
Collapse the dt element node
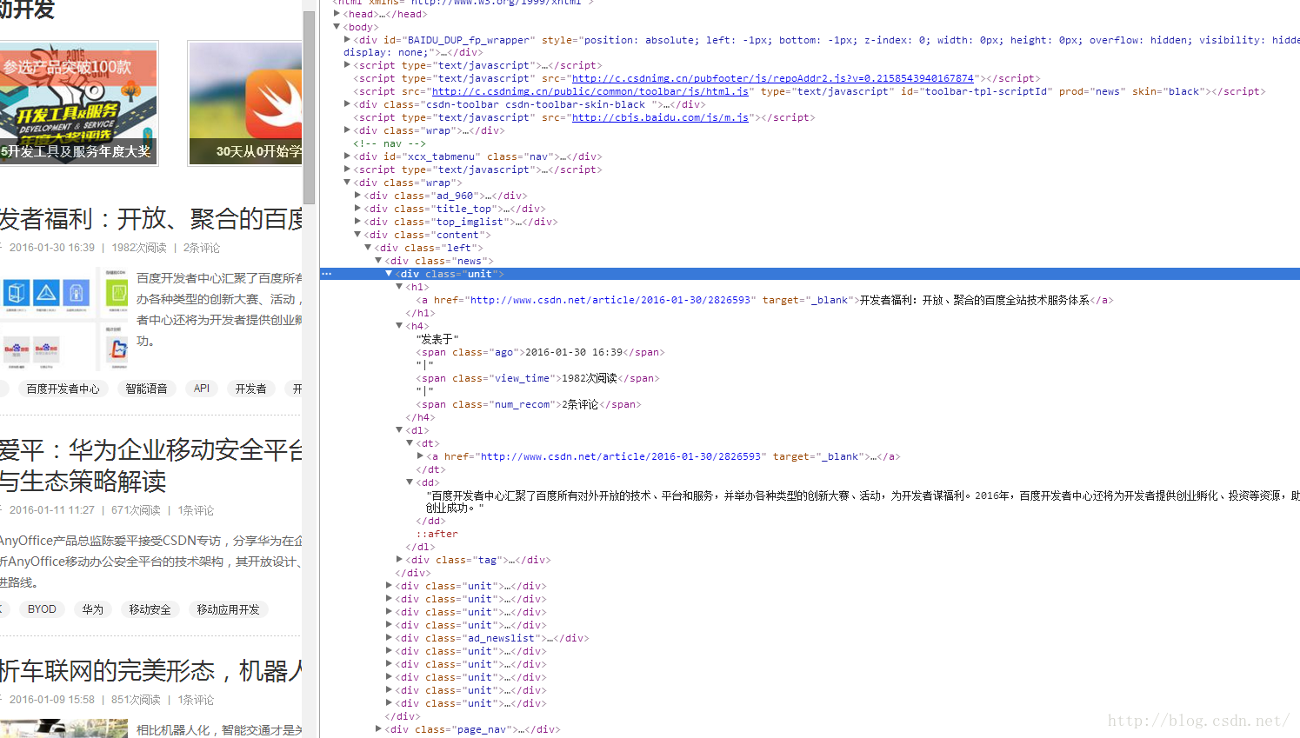pyautogui.click(x=410, y=443)
